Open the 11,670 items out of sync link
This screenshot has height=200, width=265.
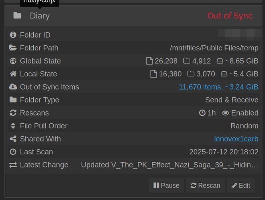(x=218, y=87)
